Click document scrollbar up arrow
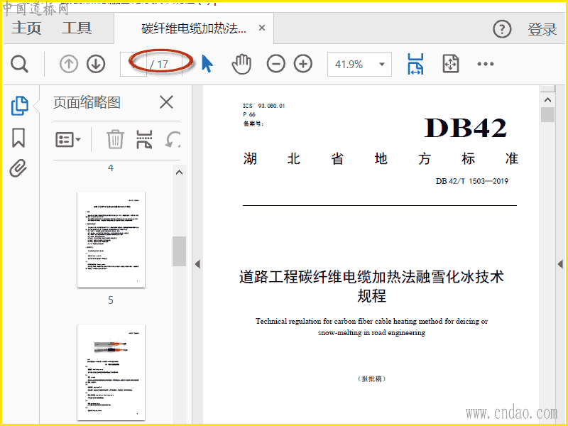This screenshot has height=426, width=568. (x=547, y=100)
